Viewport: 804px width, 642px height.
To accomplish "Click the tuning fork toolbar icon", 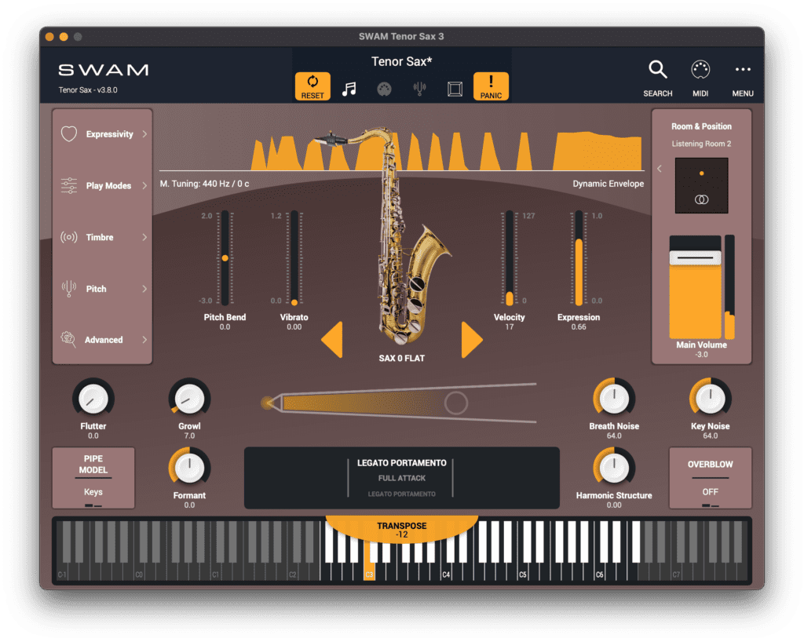I will coord(418,87).
